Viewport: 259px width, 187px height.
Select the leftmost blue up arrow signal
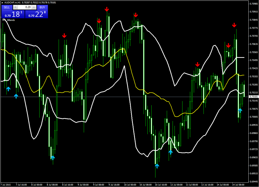[x=8, y=89]
